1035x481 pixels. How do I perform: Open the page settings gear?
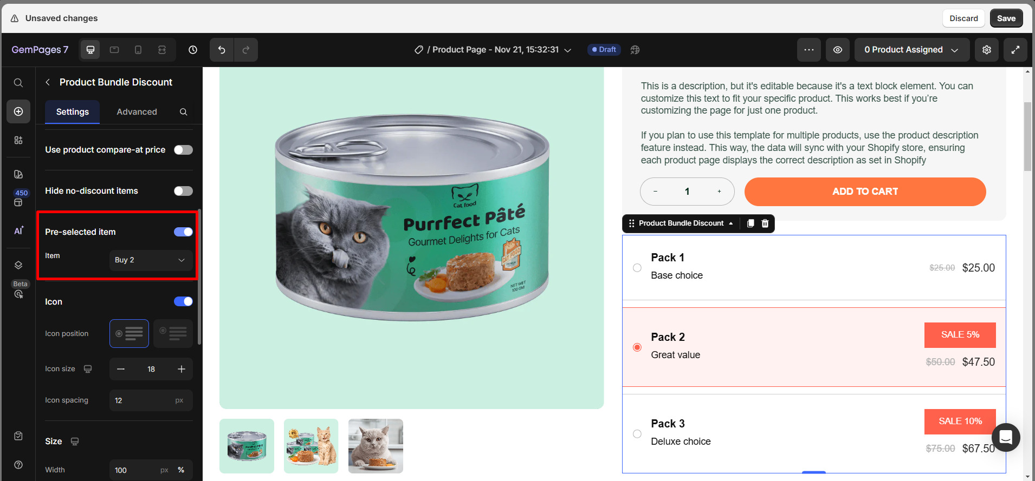[x=986, y=49]
